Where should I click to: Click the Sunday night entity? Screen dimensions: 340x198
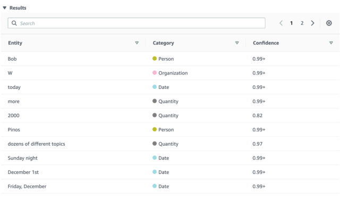[22, 158]
